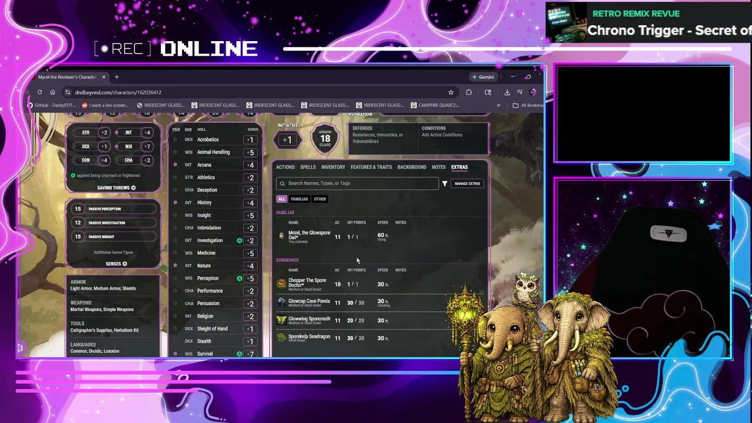Open the Senses settings gear
Screen dimensions: 752x423
(125, 264)
